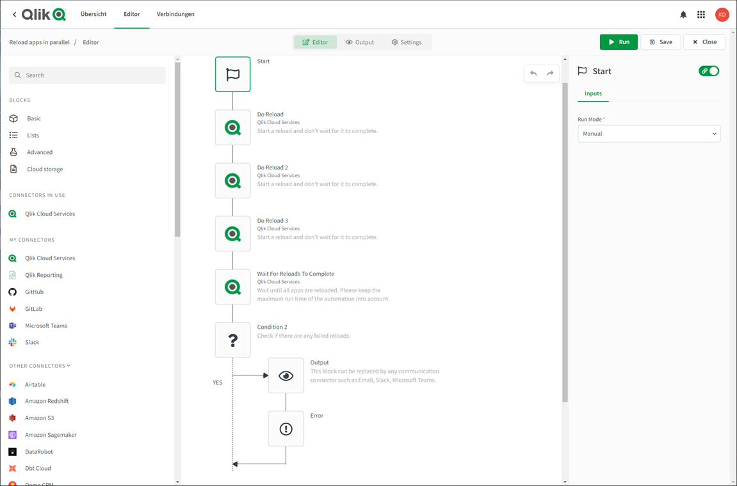The image size is (737, 486).
Task: Open the Settings view
Action: click(x=407, y=42)
